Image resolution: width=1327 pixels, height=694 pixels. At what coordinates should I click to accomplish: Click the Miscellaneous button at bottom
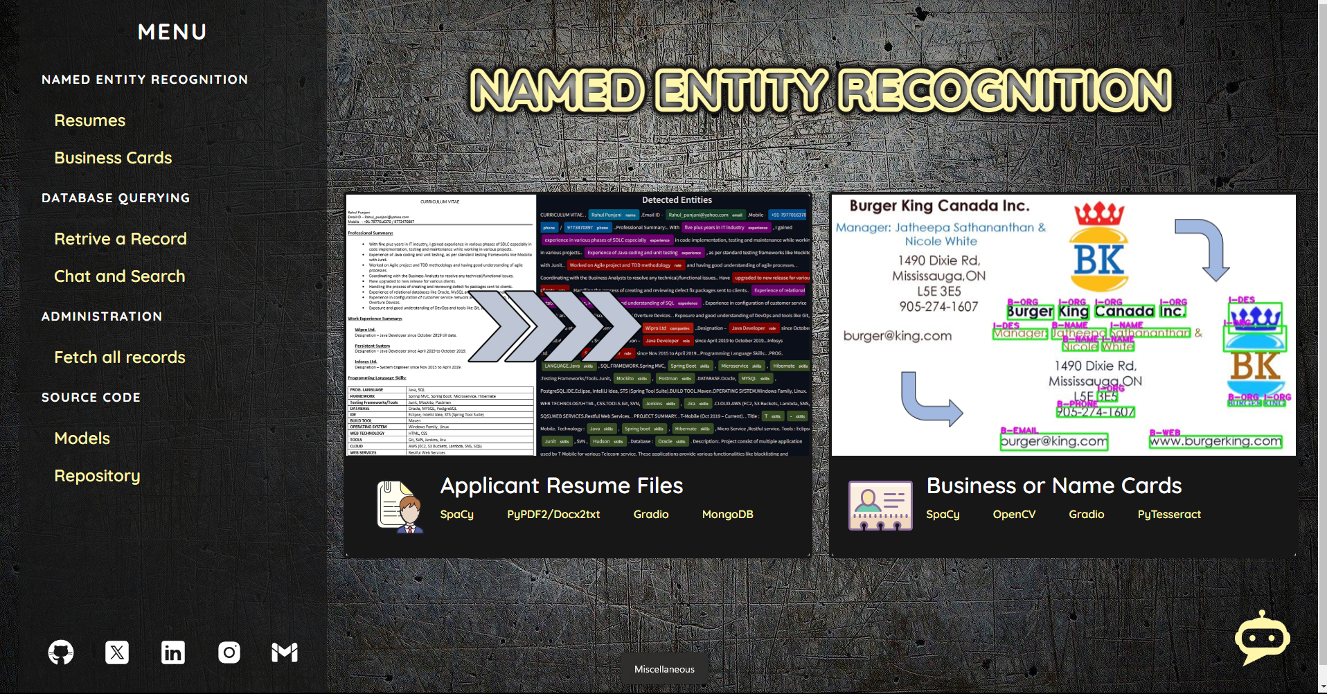pos(664,669)
